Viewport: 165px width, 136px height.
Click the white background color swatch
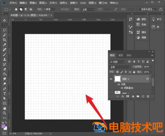(6, 129)
